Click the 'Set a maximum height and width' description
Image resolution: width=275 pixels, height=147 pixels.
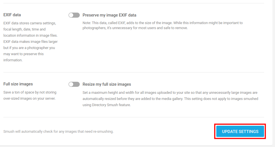pos(170,92)
